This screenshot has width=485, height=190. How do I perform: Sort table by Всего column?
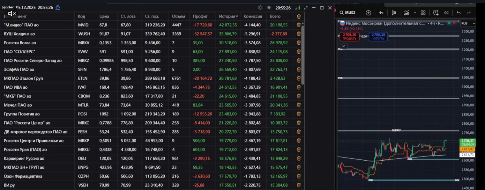(x=275, y=16)
